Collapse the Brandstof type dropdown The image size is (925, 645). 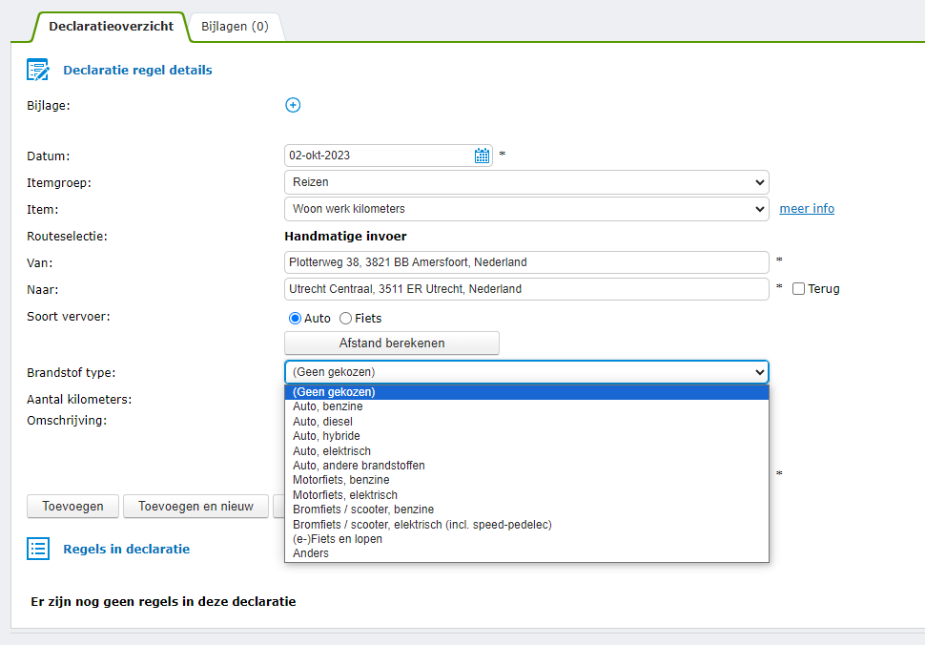click(x=526, y=372)
